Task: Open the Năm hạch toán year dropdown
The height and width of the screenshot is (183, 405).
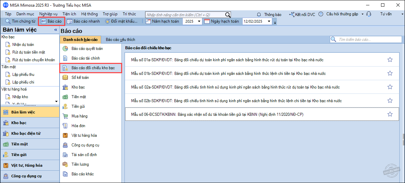Action: [x=199, y=21]
